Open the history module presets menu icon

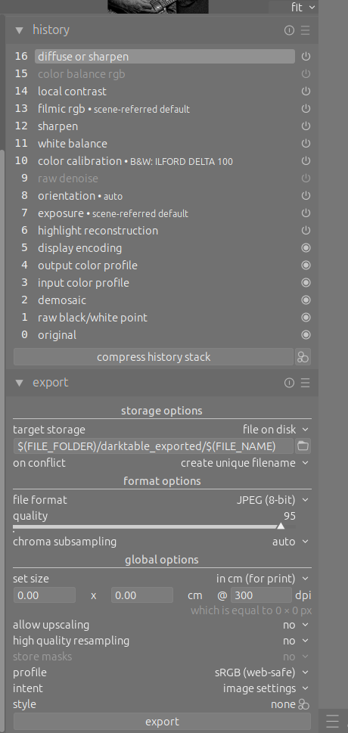coord(306,30)
